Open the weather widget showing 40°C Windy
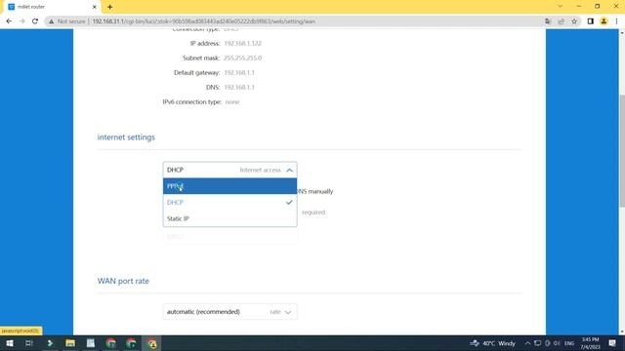 [492, 343]
